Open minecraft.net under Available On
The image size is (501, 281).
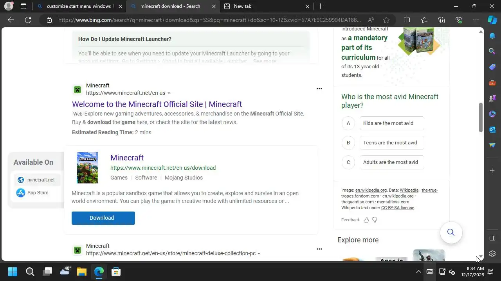tap(38, 180)
